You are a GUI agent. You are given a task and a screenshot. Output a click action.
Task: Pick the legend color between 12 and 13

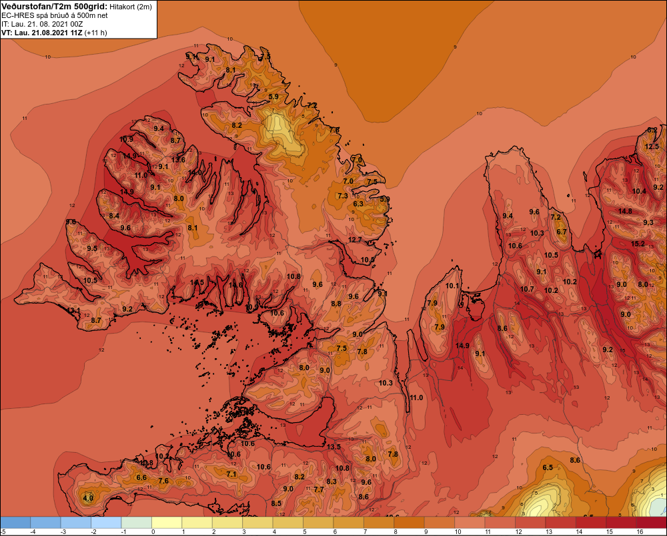530,523
